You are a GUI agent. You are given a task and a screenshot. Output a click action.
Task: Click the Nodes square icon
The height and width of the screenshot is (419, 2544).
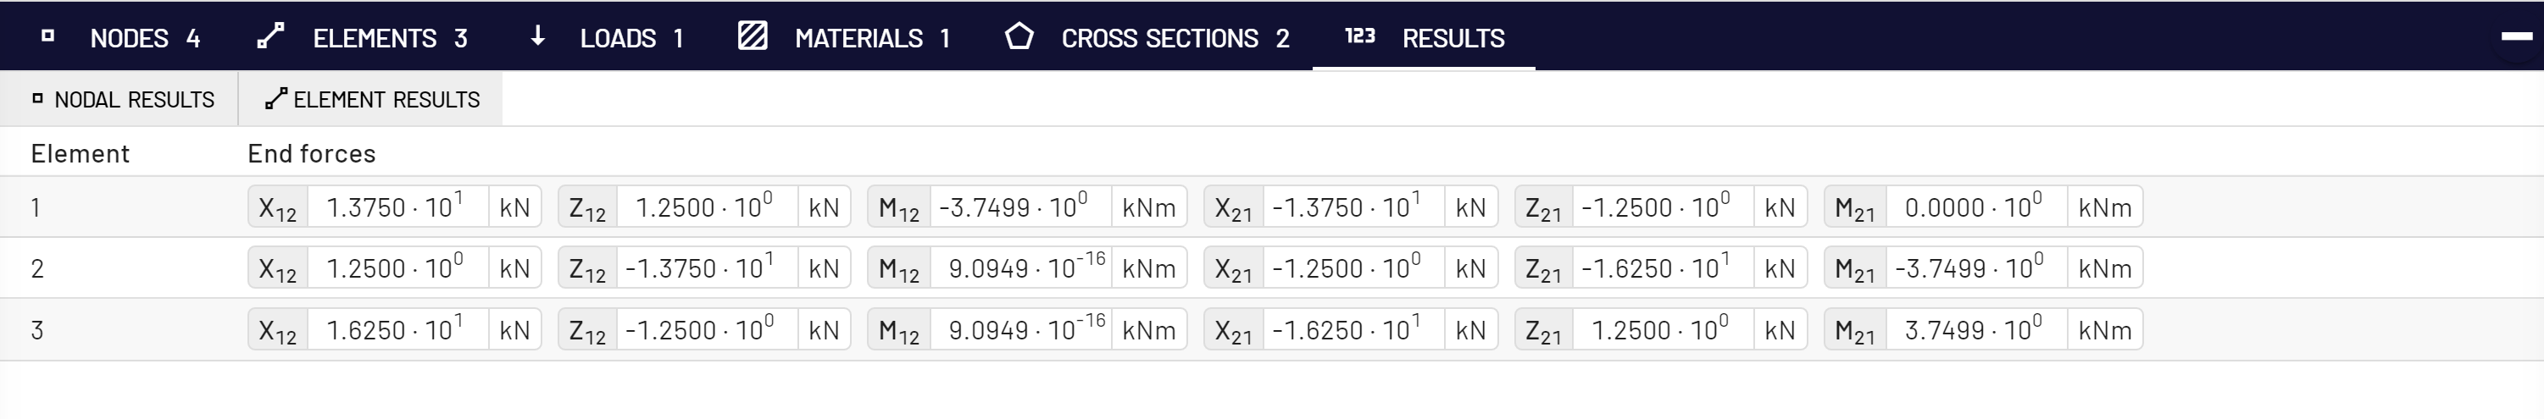pos(47,36)
